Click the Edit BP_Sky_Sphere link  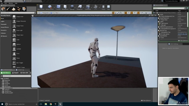183,34
